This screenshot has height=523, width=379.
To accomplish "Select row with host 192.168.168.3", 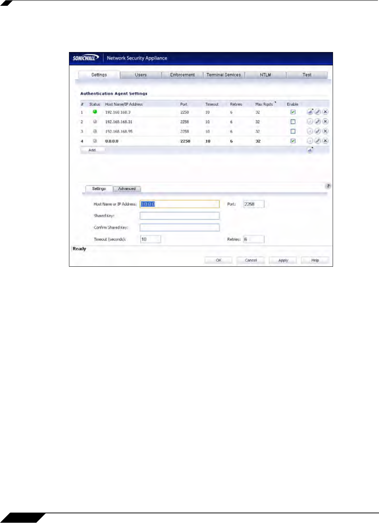I will 204,112.
